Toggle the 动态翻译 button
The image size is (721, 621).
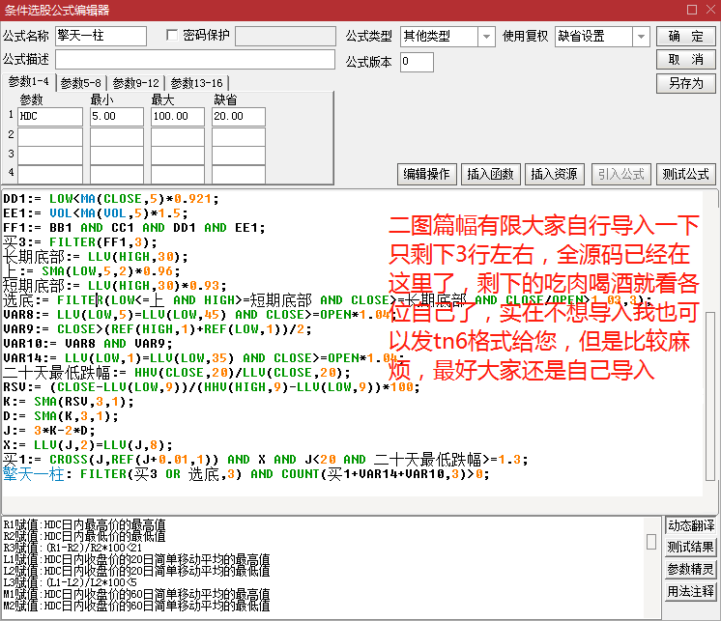691,525
